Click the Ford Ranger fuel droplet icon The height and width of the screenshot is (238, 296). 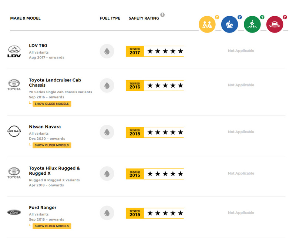click(107, 213)
